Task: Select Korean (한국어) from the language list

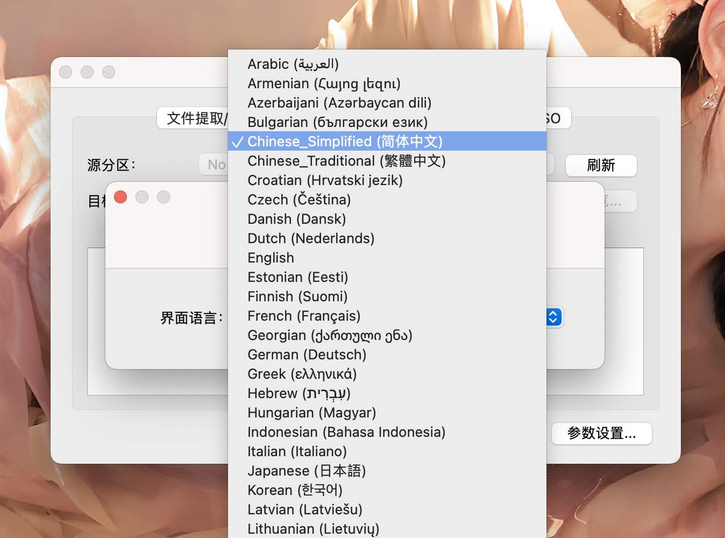Action: point(295,490)
